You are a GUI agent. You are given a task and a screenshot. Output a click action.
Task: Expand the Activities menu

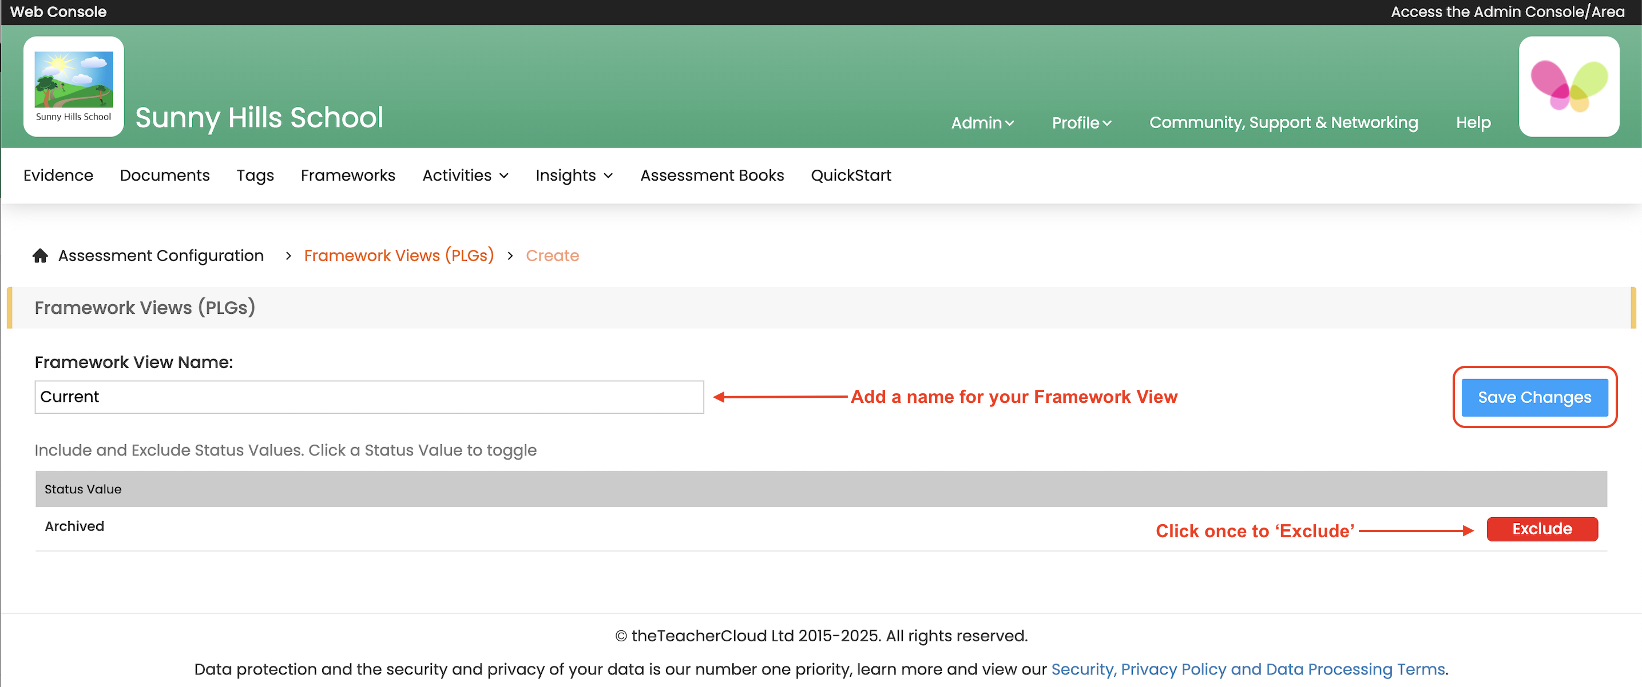click(465, 175)
